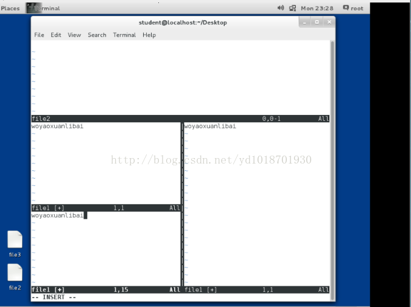Open the View menu
This screenshot has height=307, width=411.
74,35
